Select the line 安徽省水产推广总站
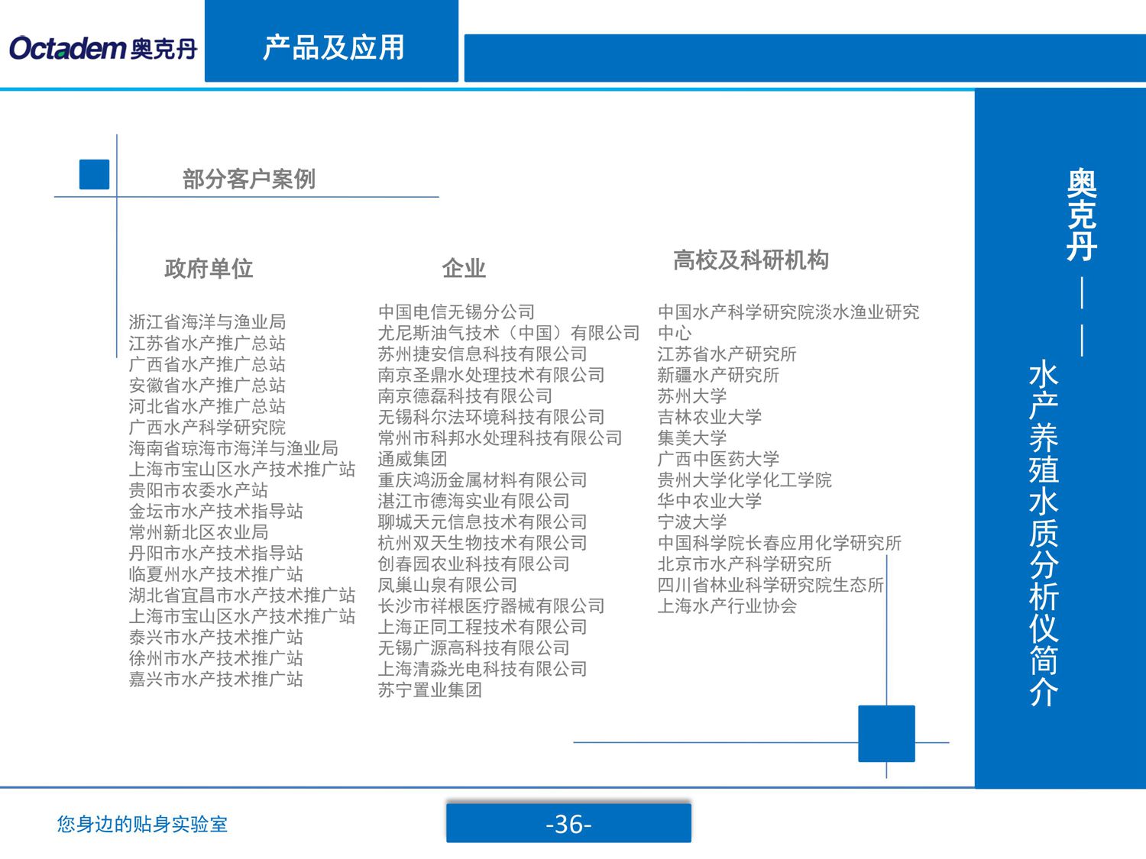Viewport: 1146px width, 859px height. point(207,386)
